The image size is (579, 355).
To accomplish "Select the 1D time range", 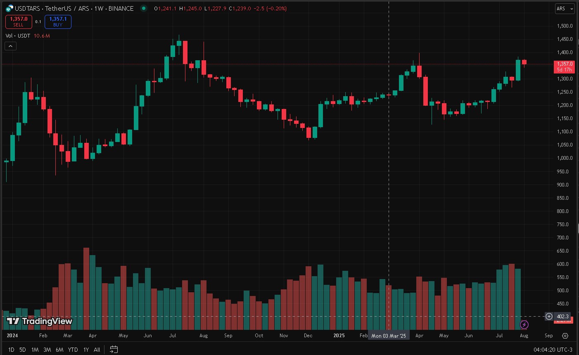I will (11, 350).
